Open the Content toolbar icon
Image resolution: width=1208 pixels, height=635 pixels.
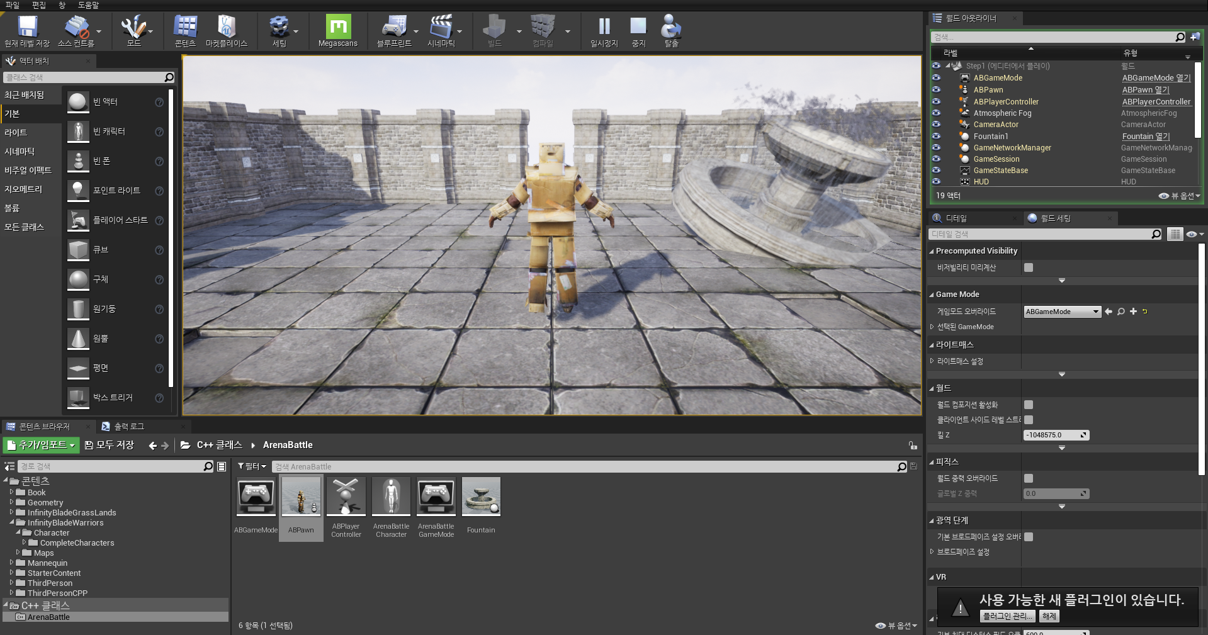click(x=185, y=26)
